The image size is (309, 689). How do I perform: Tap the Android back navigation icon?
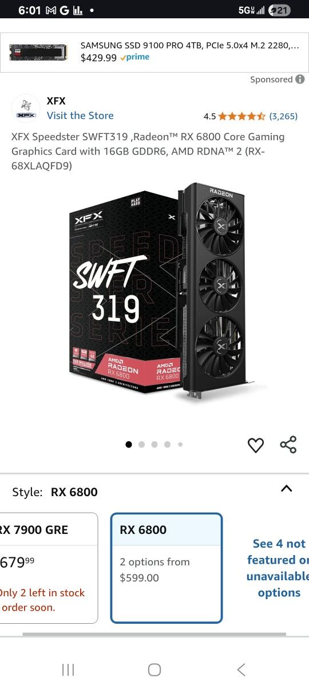click(x=241, y=670)
